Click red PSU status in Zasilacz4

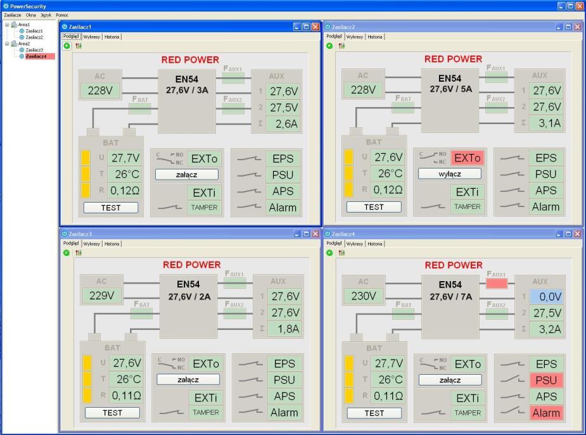coord(546,380)
